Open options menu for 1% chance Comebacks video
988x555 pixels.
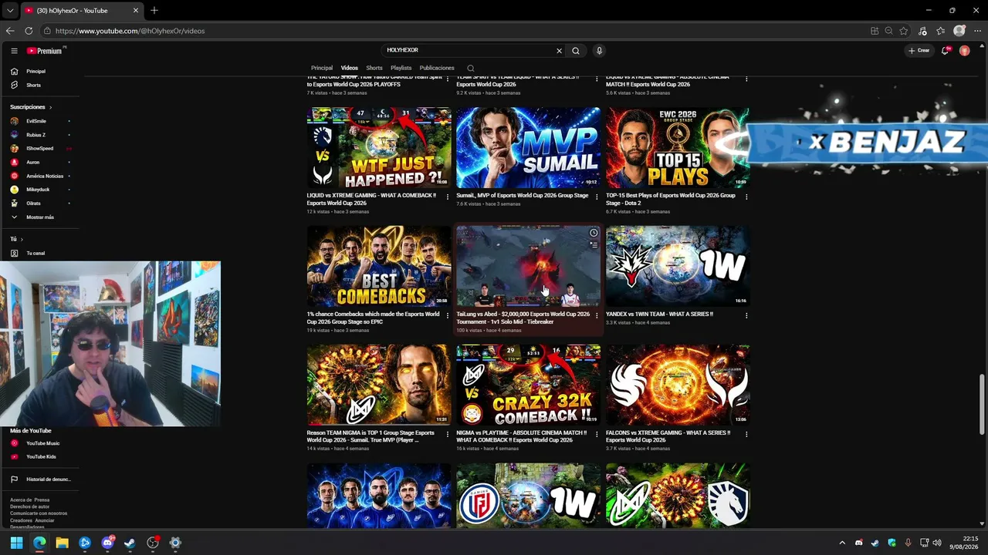447,315
